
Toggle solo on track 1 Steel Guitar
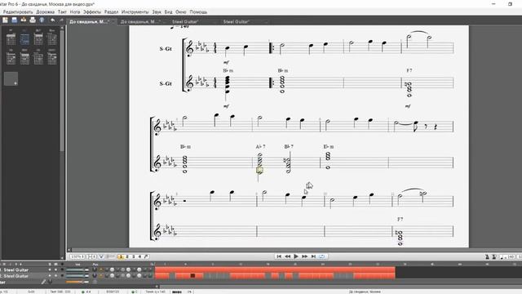[50, 269]
